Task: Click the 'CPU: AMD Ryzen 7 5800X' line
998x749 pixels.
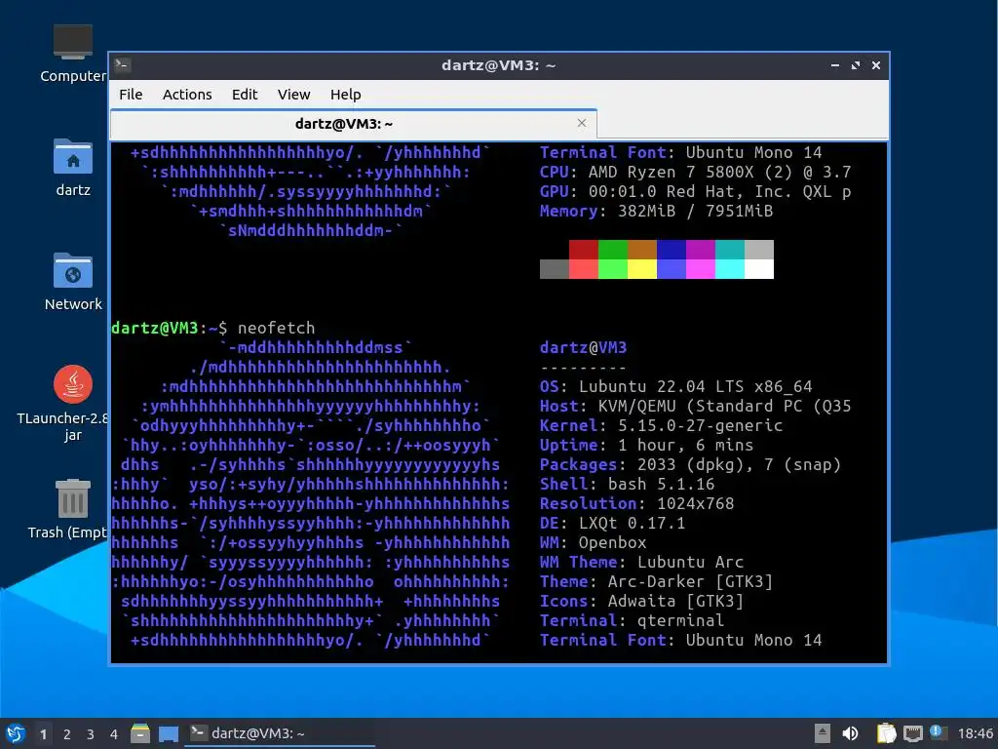Action: click(695, 172)
